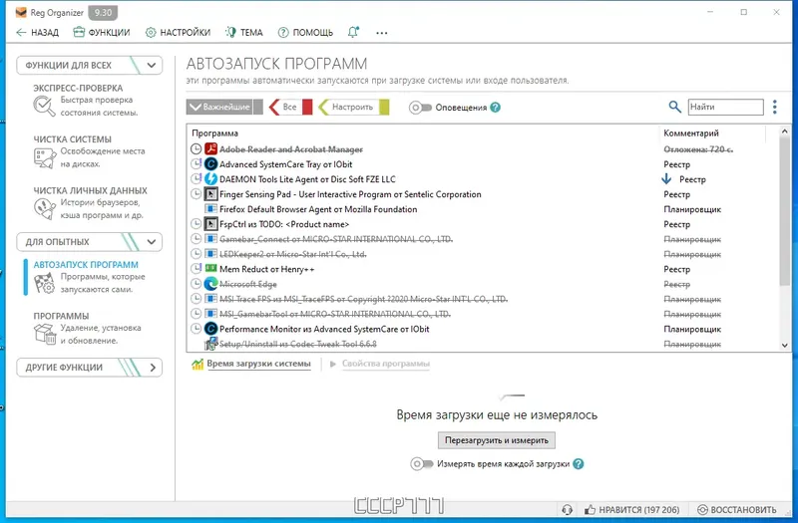798x523 pixels.
Task: Click the Finger Sensing Pad cursor icon
Action: 210,194
